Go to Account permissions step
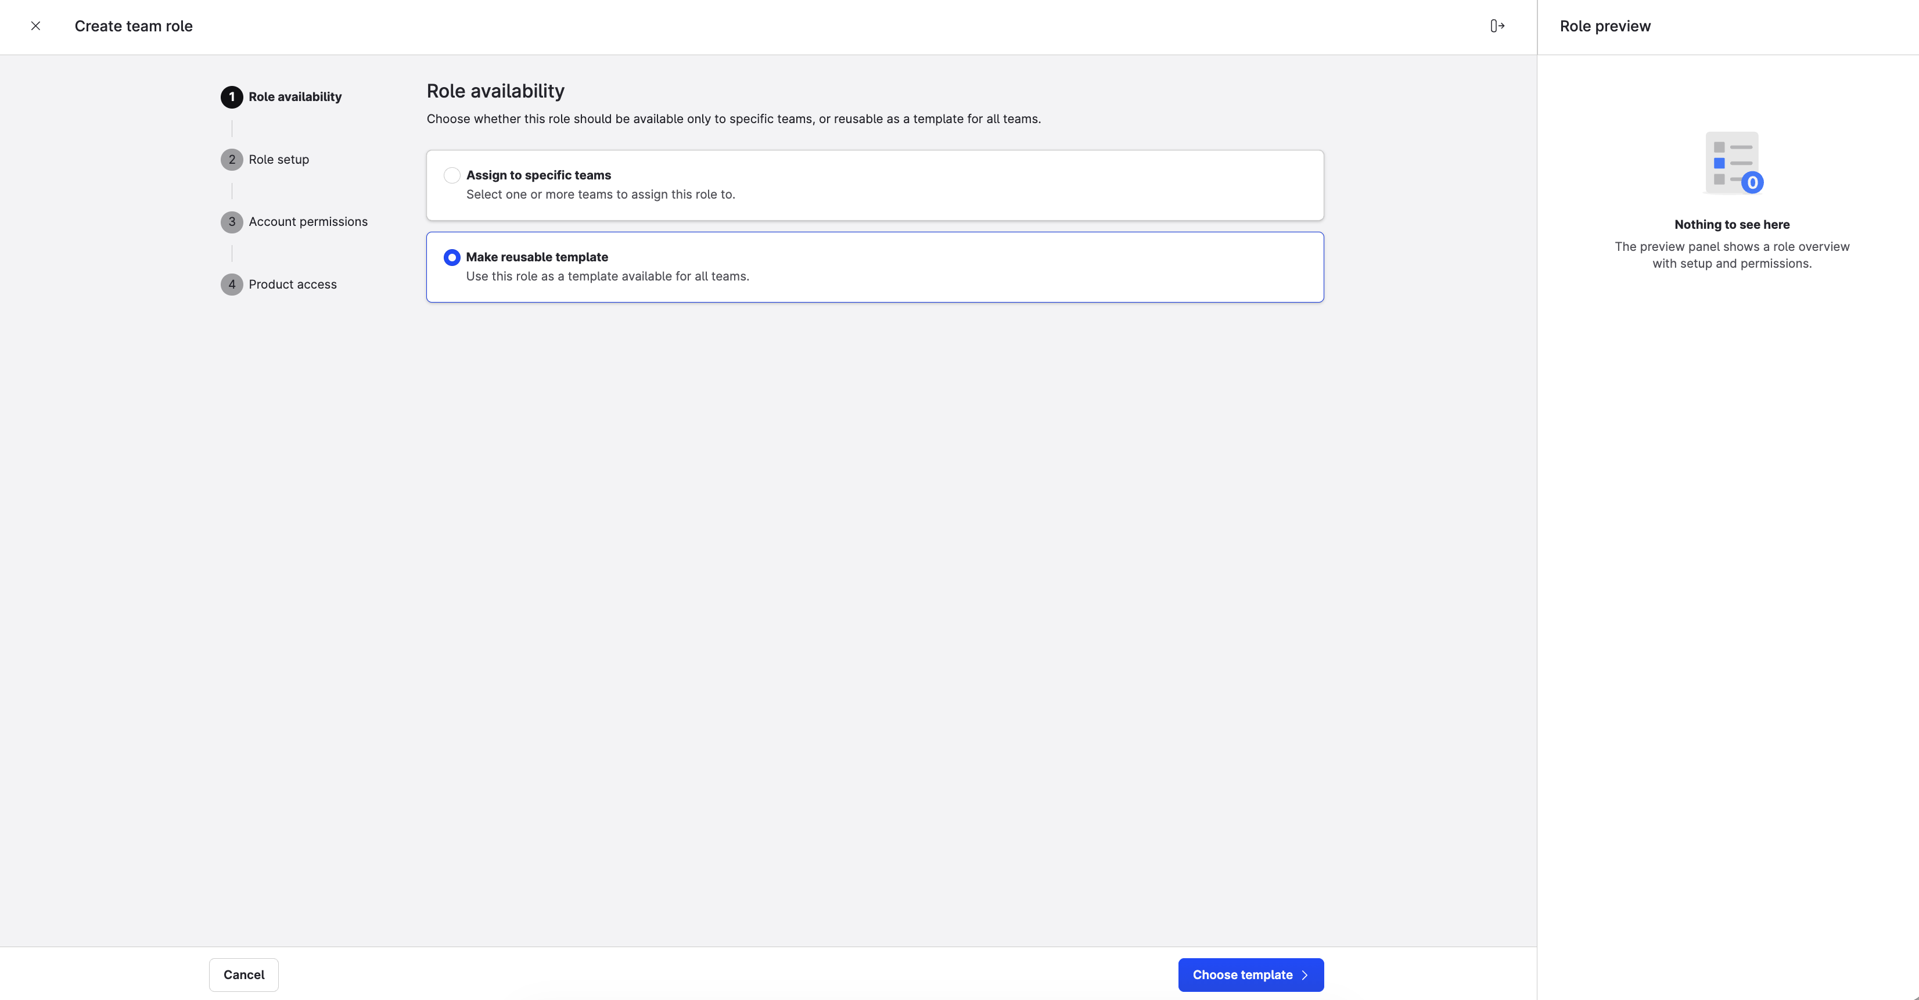 click(294, 222)
